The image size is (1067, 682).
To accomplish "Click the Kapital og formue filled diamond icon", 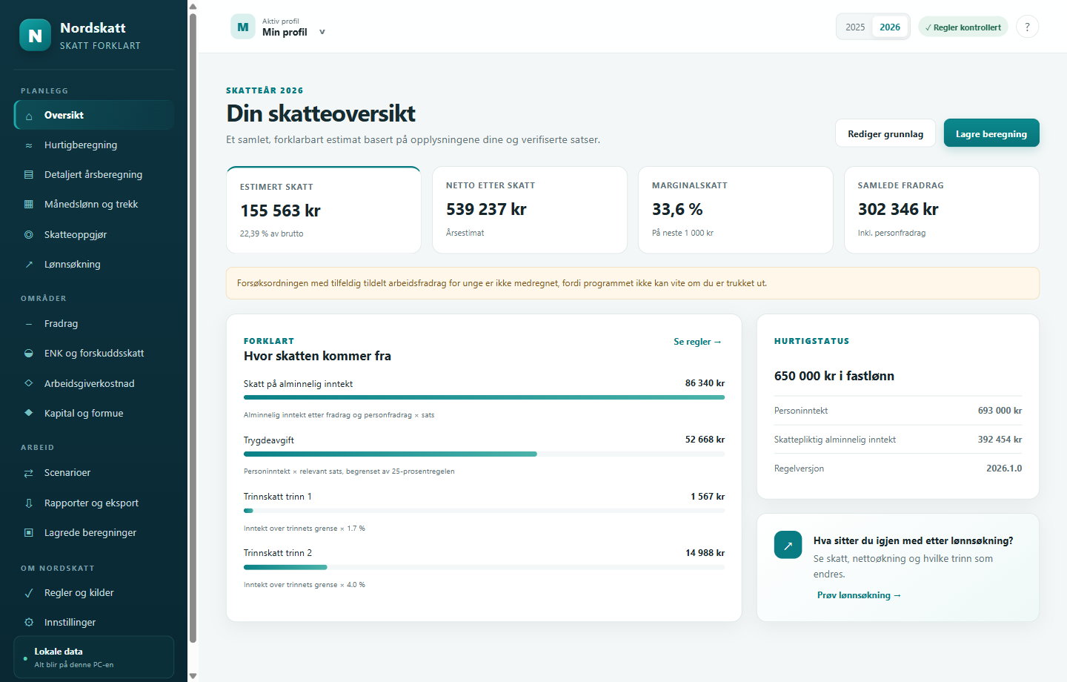I will [x=29, y=413].
